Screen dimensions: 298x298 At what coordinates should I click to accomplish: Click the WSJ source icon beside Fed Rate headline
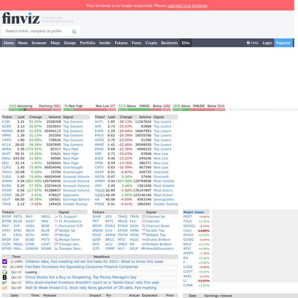[x=4, y=267]
